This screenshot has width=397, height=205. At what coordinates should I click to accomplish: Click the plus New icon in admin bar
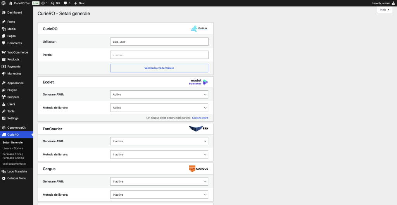click(76, 3)
